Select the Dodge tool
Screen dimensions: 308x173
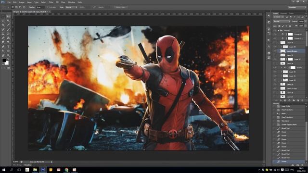click(x=8, y=42)
